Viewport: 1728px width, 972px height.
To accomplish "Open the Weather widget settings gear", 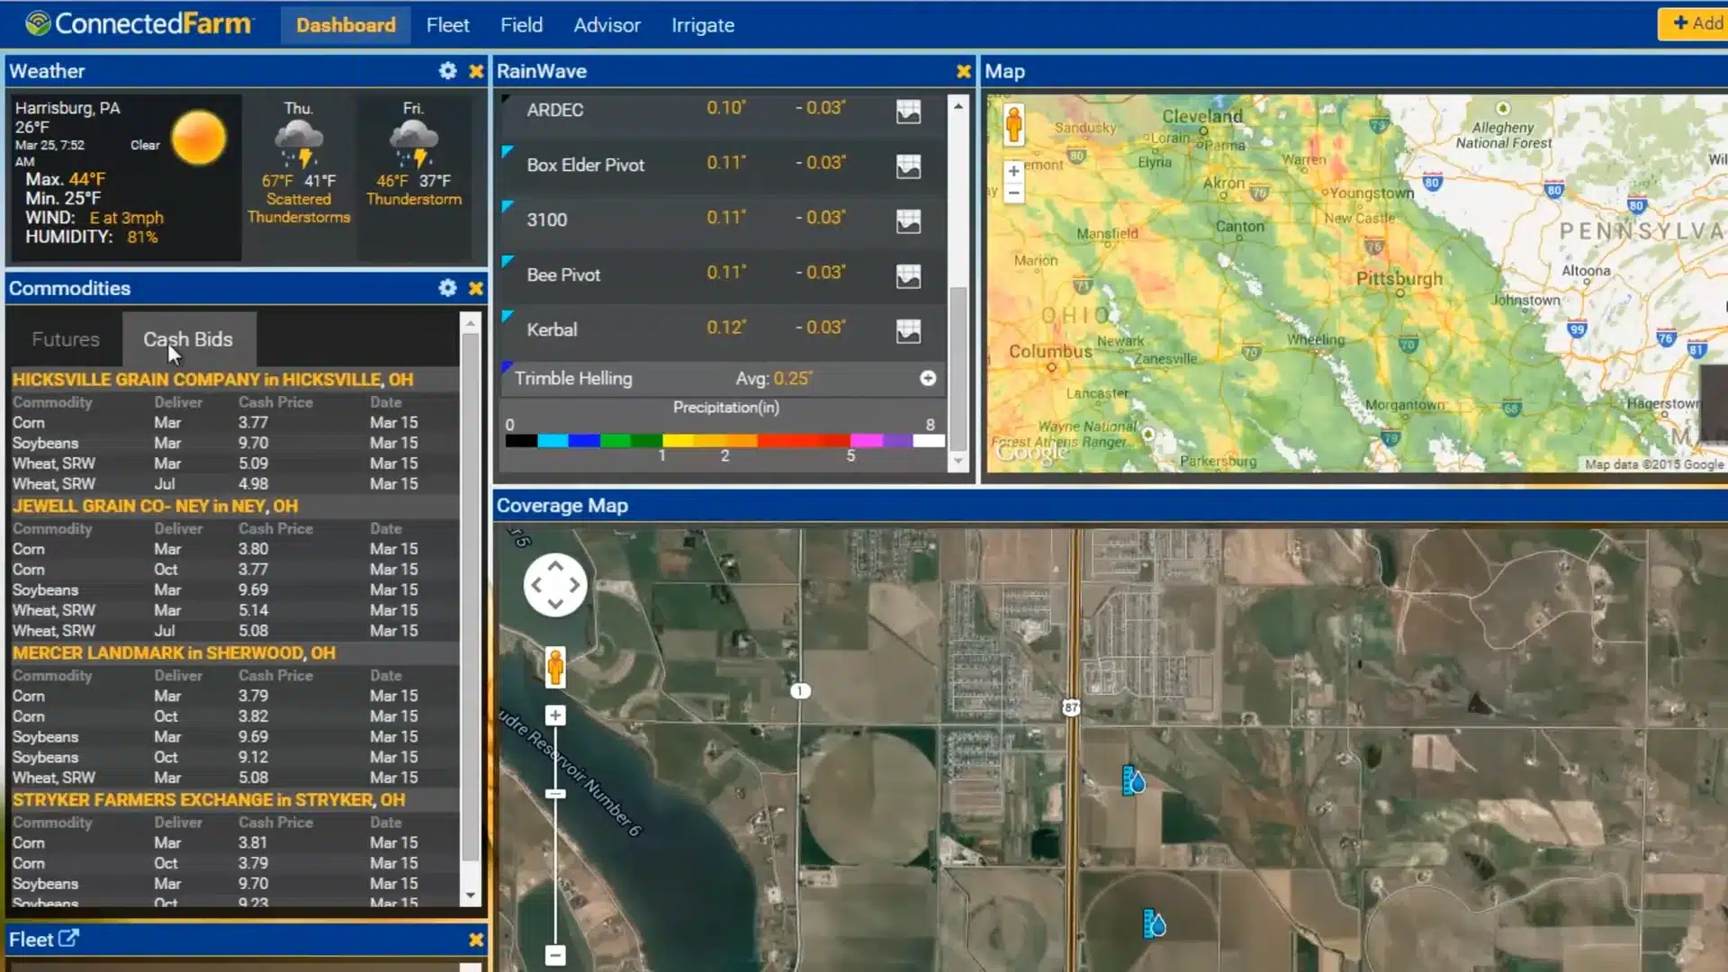I will click(x=447, y=70).
